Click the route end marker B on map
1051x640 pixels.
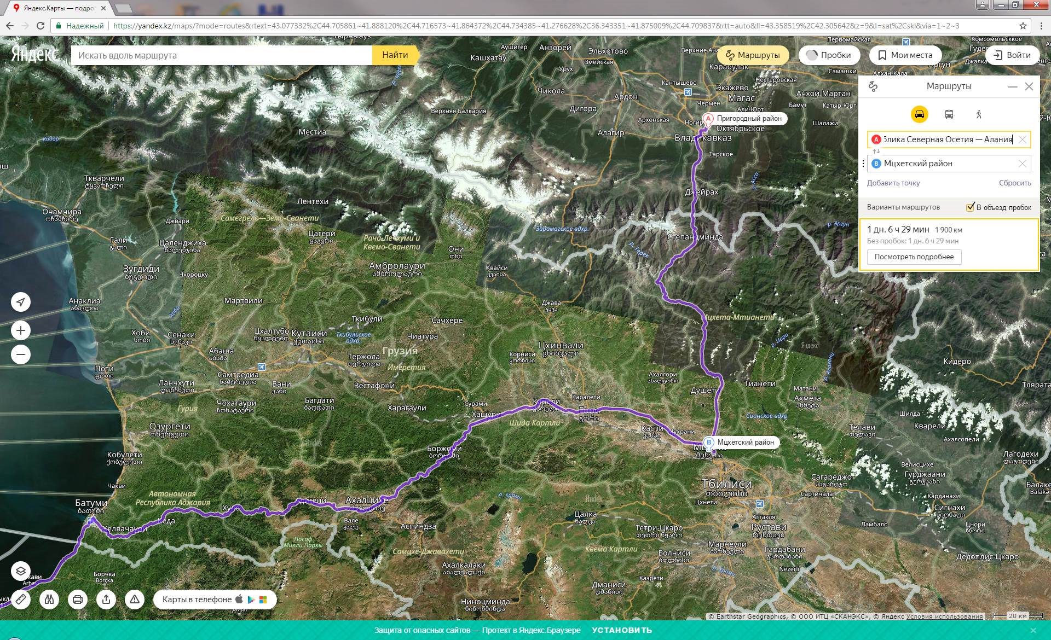click(x=709, y=443)
